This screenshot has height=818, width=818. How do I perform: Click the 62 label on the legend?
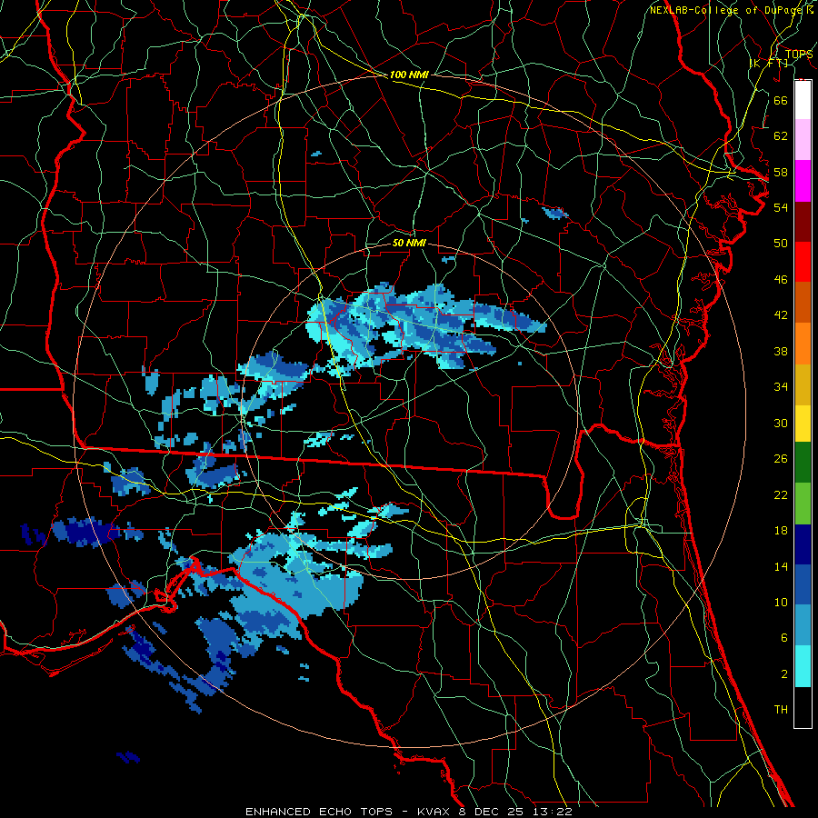coord(781,135)
